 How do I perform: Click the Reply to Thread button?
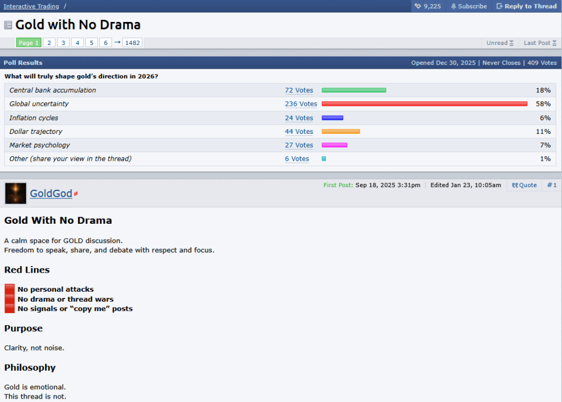[526, 6]
